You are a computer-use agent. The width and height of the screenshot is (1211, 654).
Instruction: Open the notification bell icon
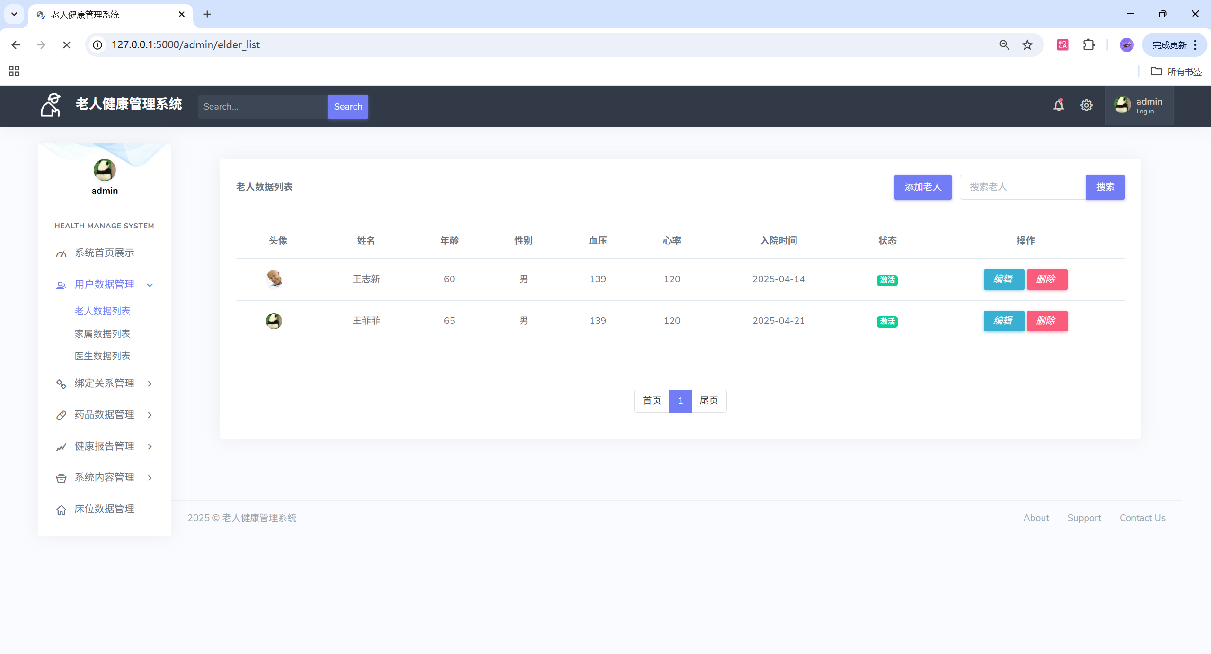click(x=1059, y=105)
